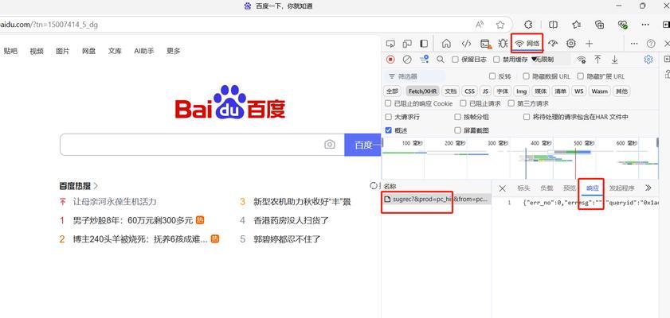
Task: Enable 屏幕截图 screenshots checkbox
Action: tap(457, 130)
